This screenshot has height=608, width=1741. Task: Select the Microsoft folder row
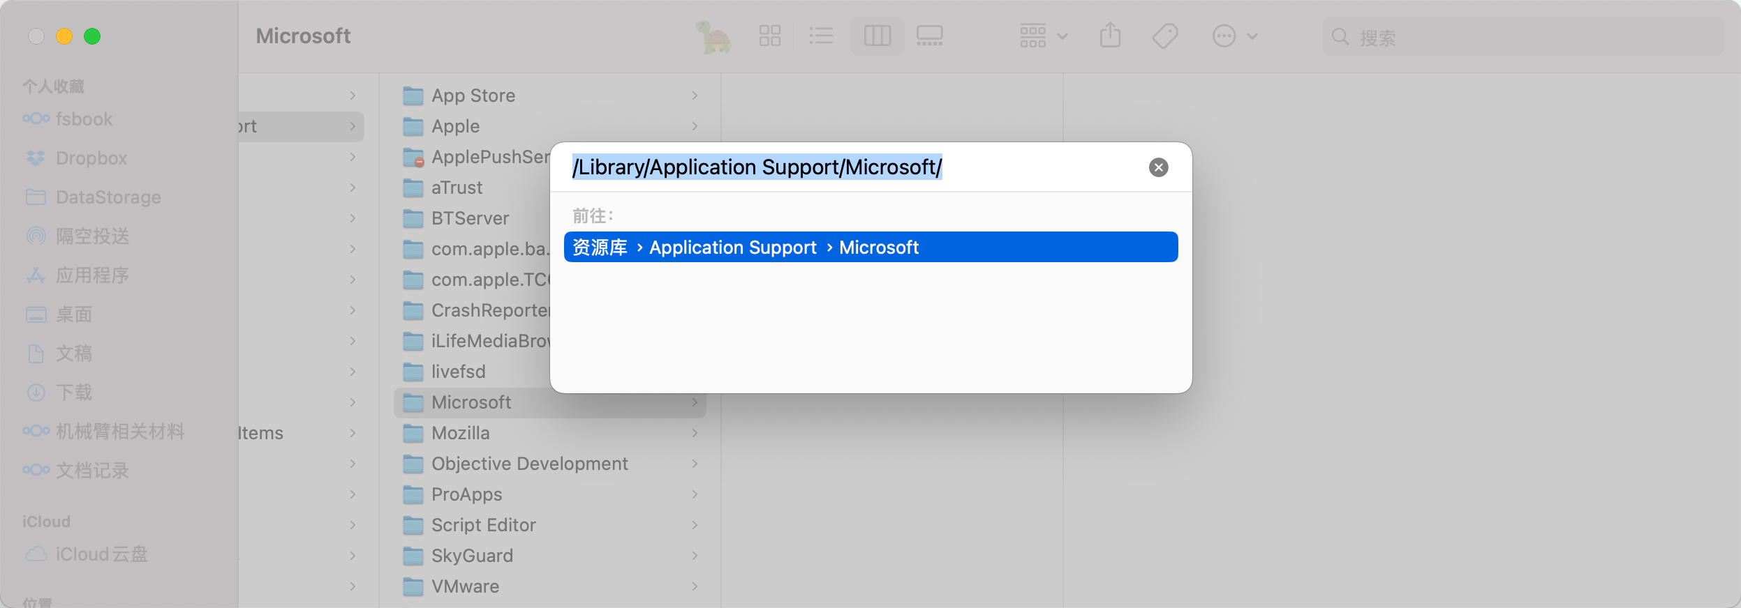[550, 402]
